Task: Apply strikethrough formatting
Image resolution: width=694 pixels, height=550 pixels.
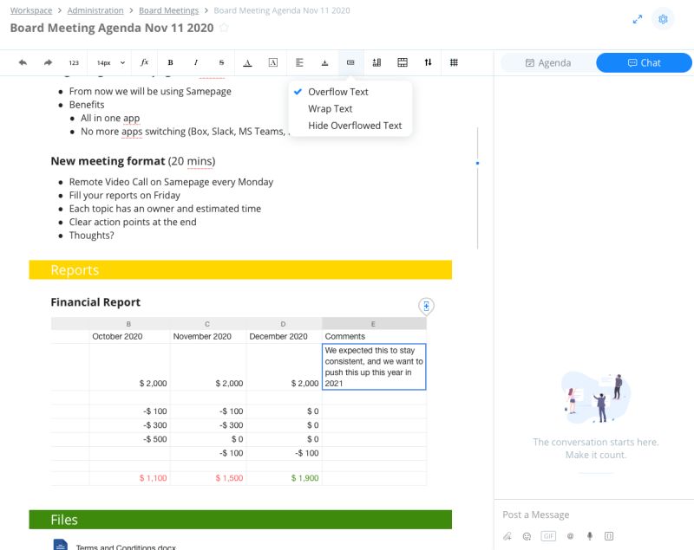Action: click(x=222, y=62)
